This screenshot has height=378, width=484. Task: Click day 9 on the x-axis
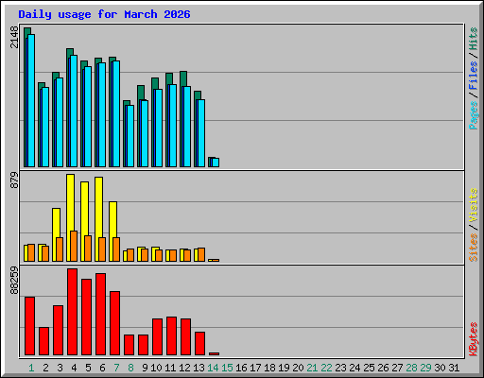click(x=145, y=368)
